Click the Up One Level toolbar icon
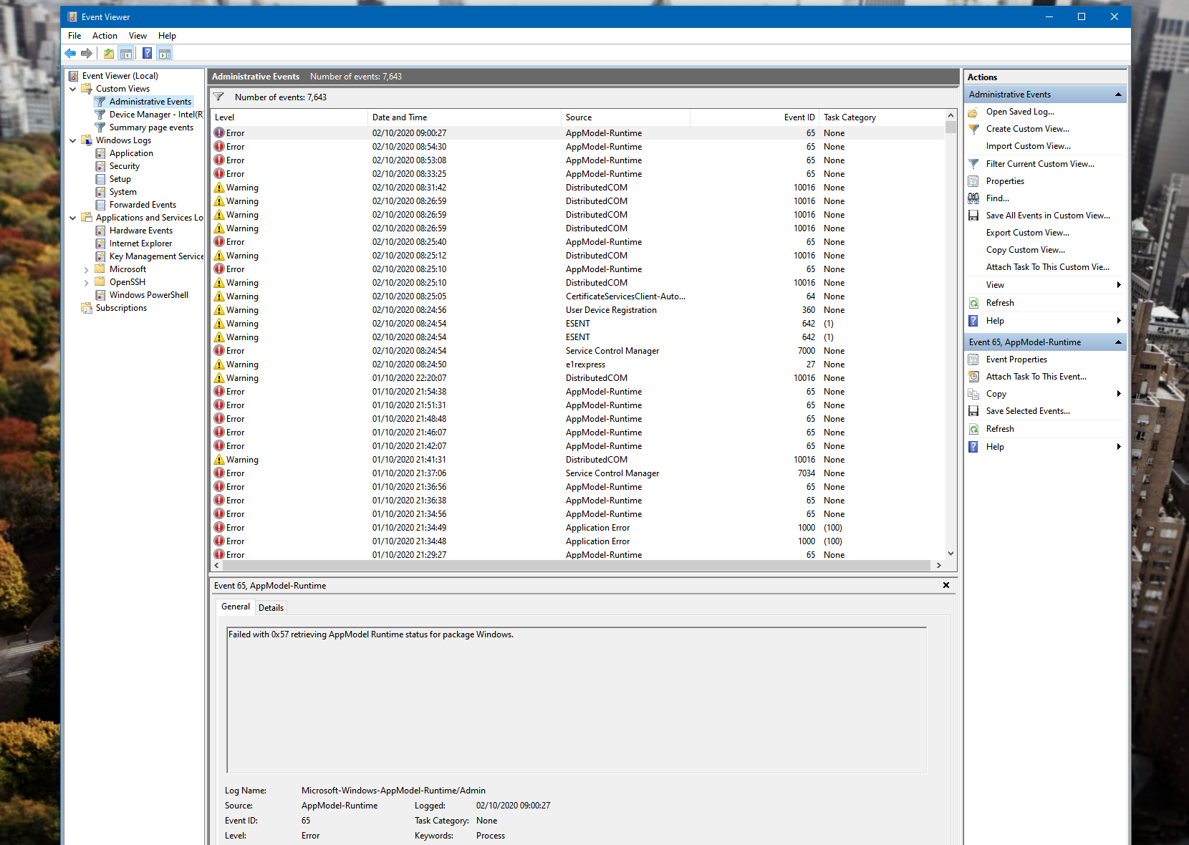Screen dimensions: 1189x845 point(108,53)
